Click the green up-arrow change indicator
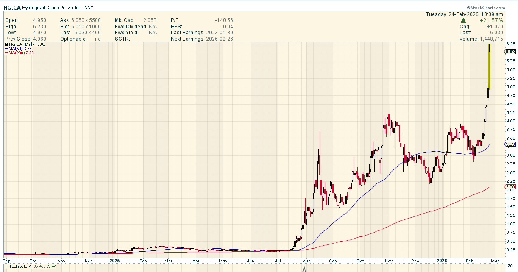The width and height of the screenshot is (518, 272). (x=463, y=20)
